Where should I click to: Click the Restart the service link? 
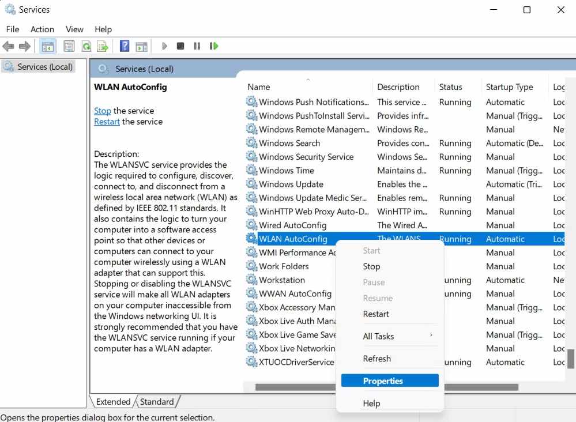coord(107,122)
